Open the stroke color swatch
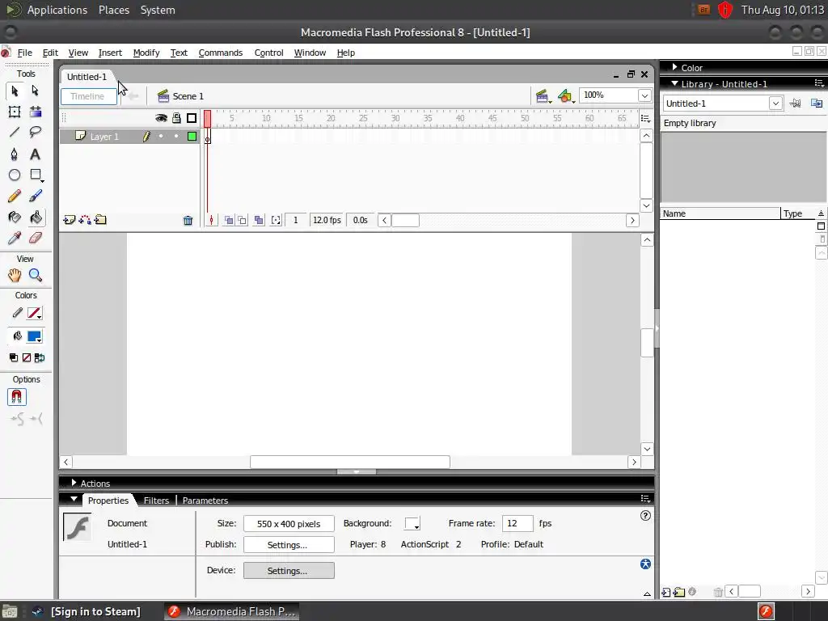 click(x=35, y=313)
